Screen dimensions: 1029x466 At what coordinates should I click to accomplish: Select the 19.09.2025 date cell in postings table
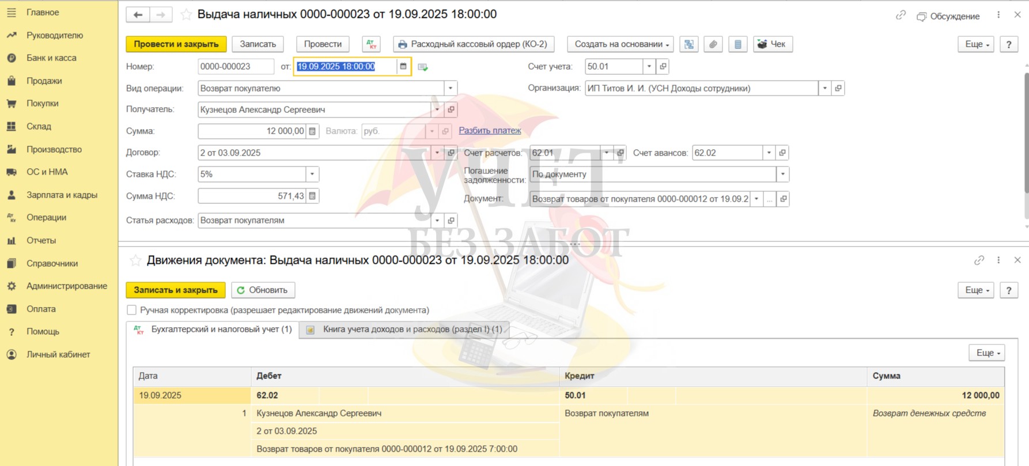(192, 395)
